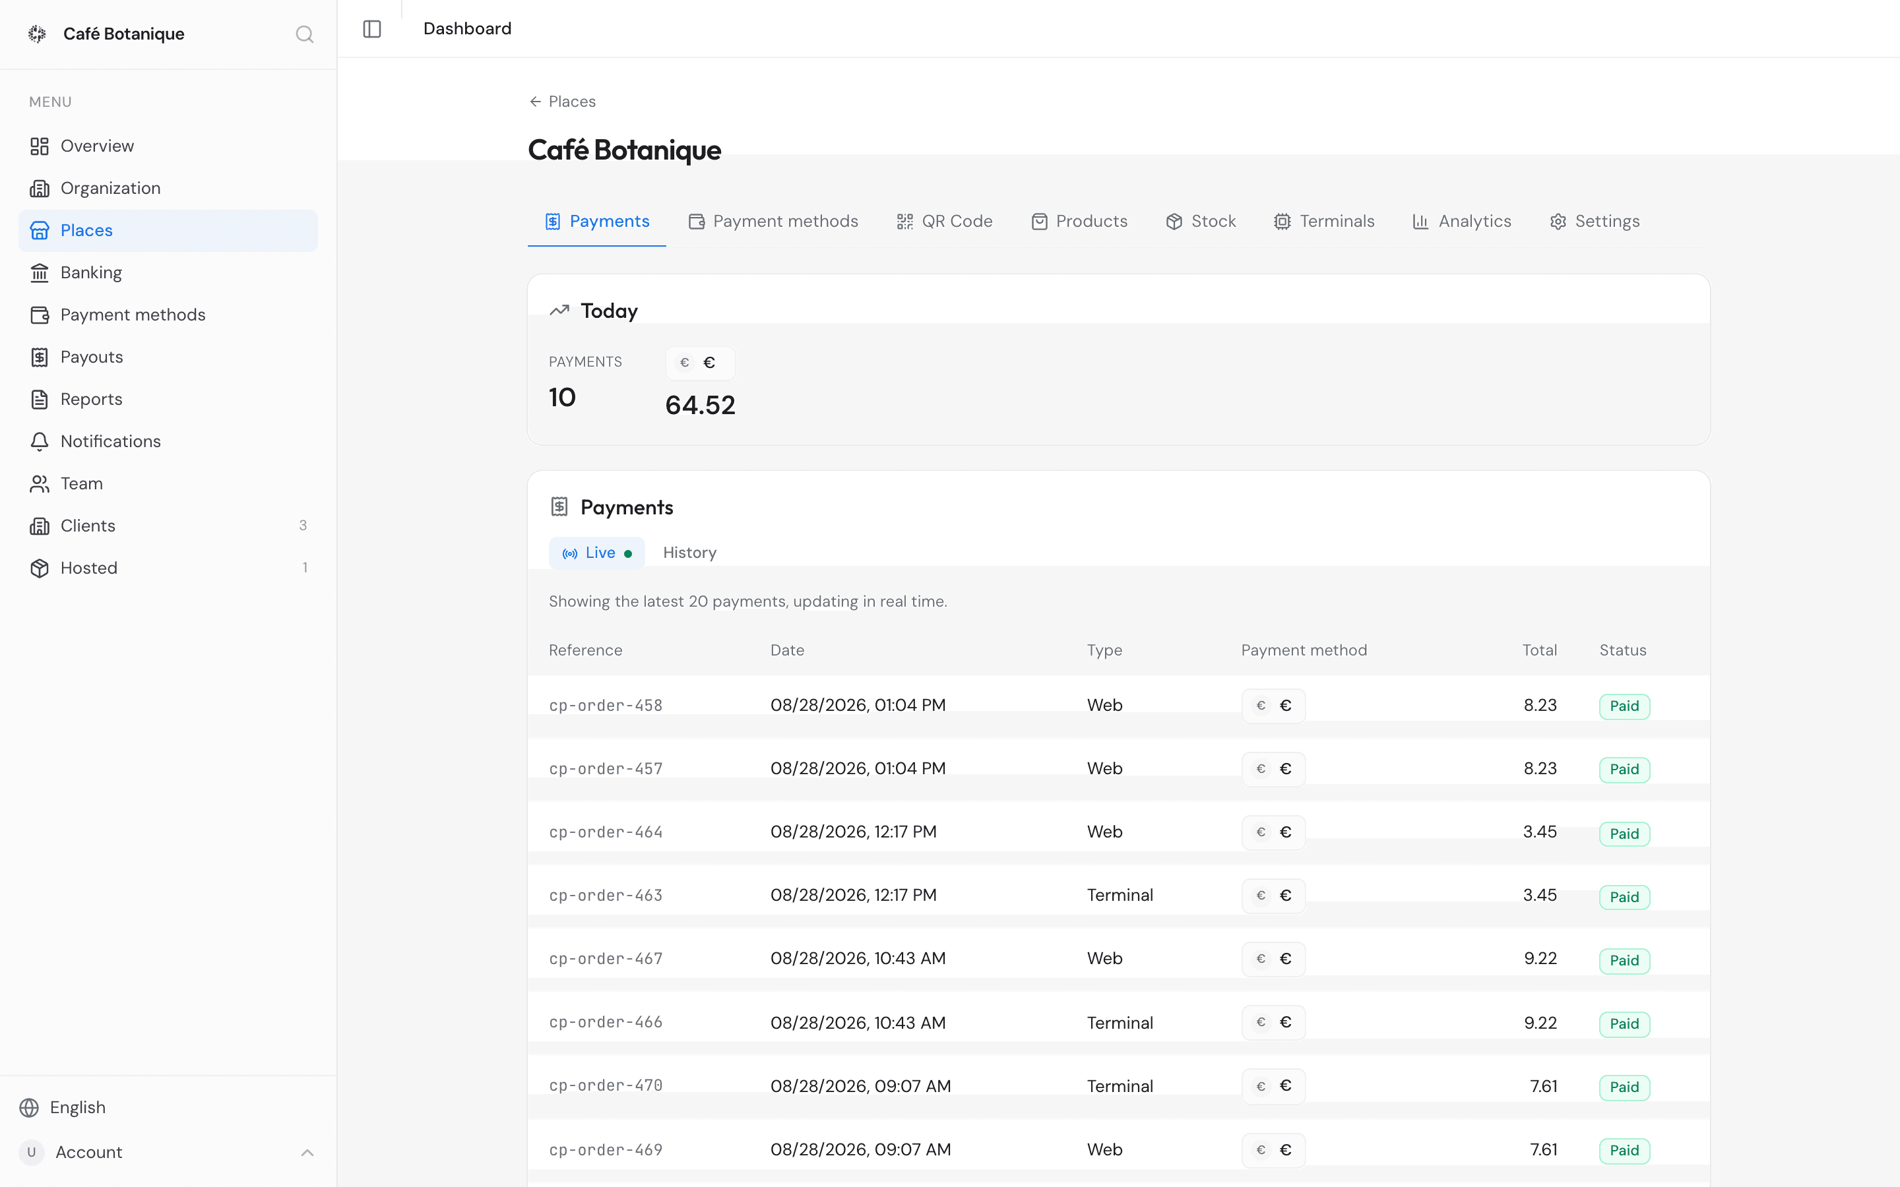Click the globe icon next to English
Screen dimensions: 1900x1187
click(29, 1108)
